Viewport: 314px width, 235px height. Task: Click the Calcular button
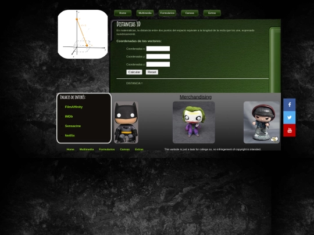coord(134,72)
